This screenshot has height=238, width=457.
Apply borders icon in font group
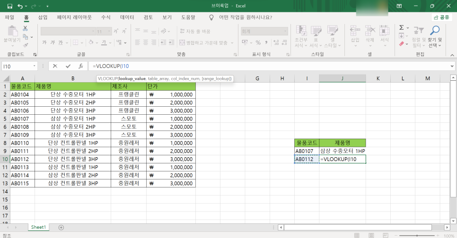[76, 42]
